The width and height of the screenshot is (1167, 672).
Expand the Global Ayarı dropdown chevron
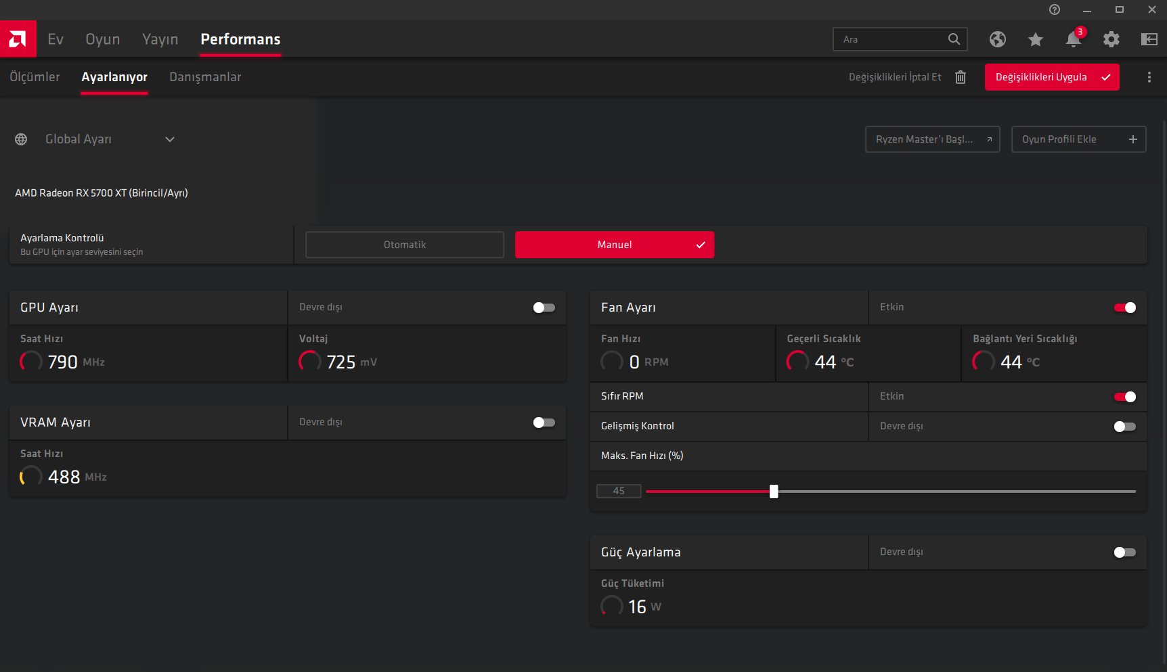[x=170, y=139]
